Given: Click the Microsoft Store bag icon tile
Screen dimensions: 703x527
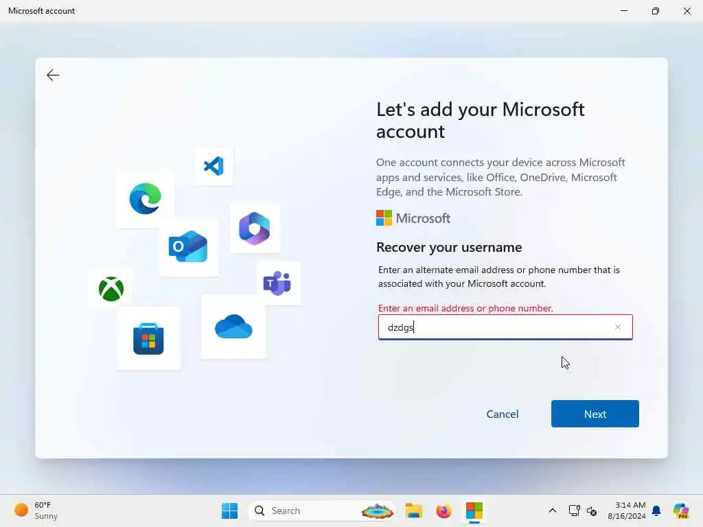Looking at the screenshot, I should pyautogui.click(x=149, y=338).
